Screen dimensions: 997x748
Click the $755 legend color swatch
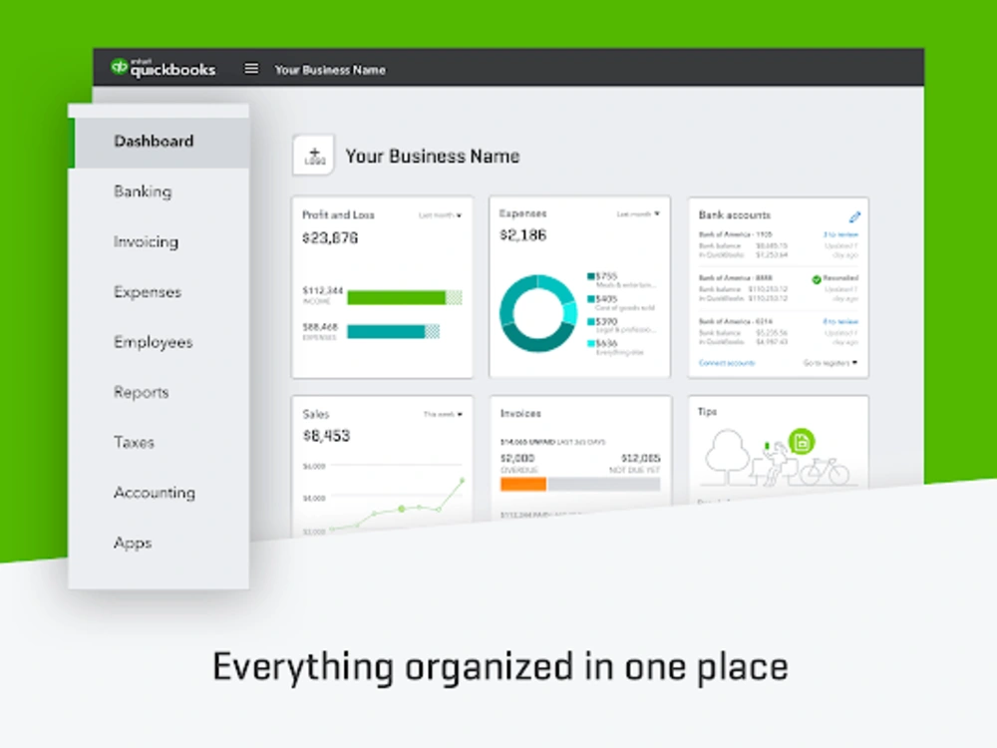tap(590, 276)
